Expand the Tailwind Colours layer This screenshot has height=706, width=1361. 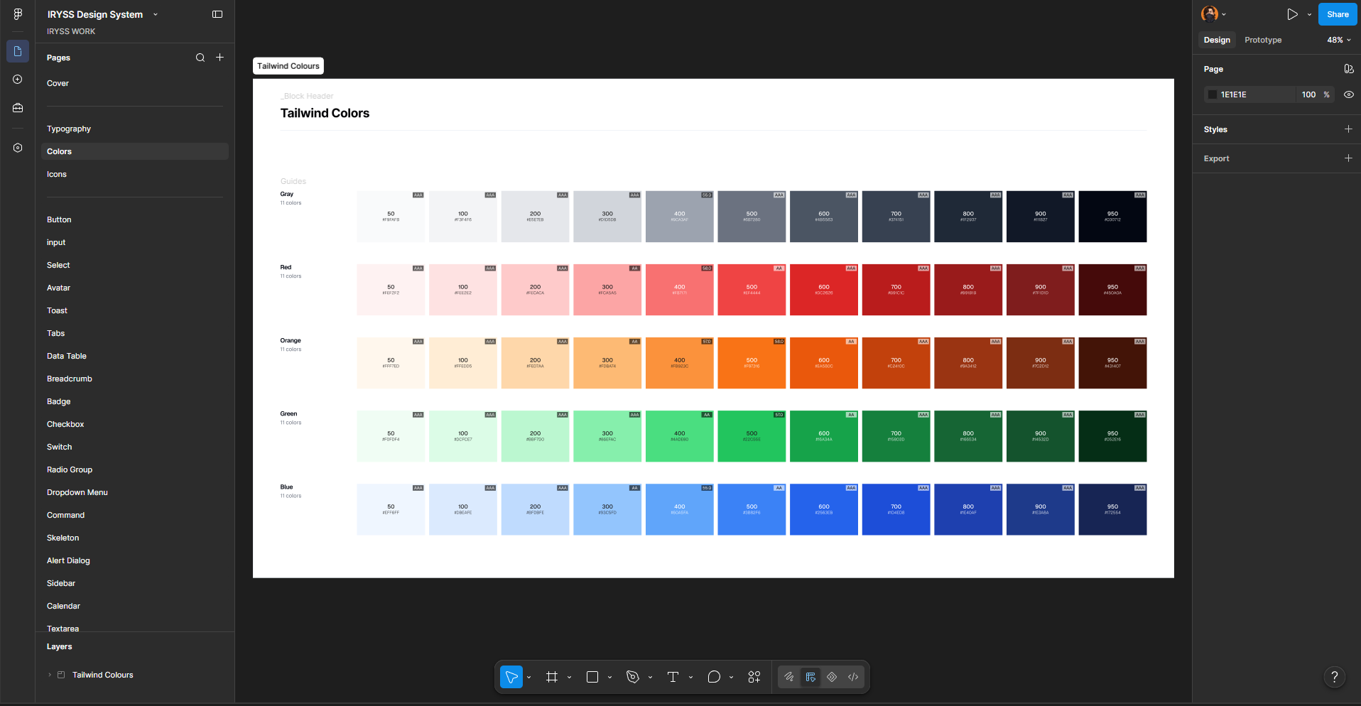click(50, 675)
